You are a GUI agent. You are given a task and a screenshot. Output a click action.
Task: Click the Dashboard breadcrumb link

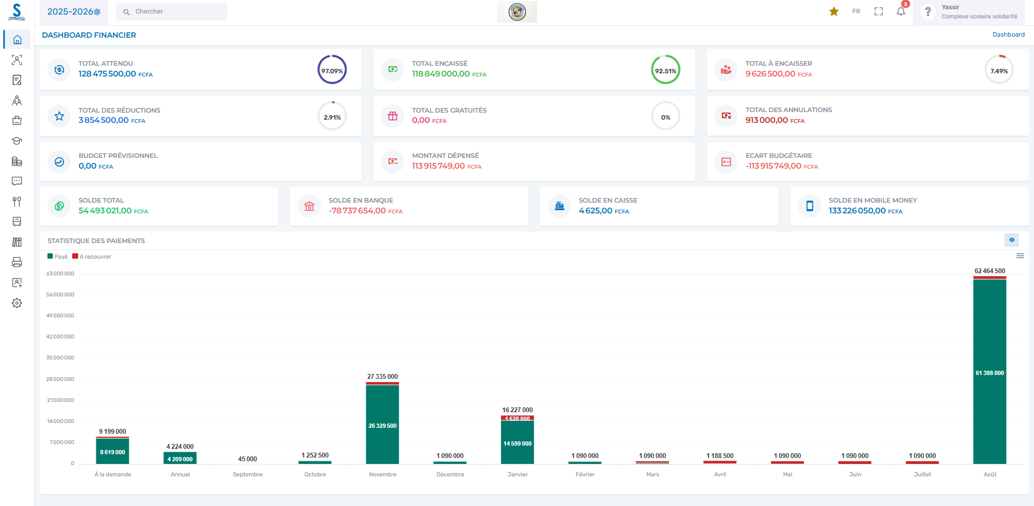point(1008,34)
